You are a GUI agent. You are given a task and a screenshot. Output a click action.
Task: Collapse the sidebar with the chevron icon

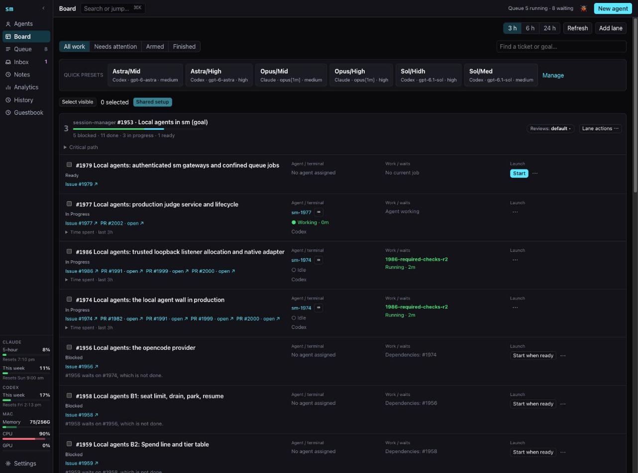(43, 8)
